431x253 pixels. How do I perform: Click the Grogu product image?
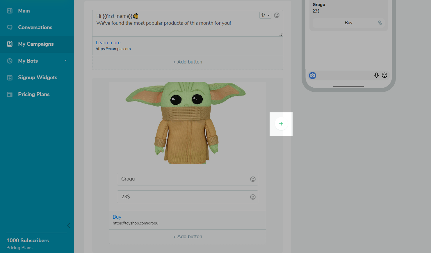(186, 122)
